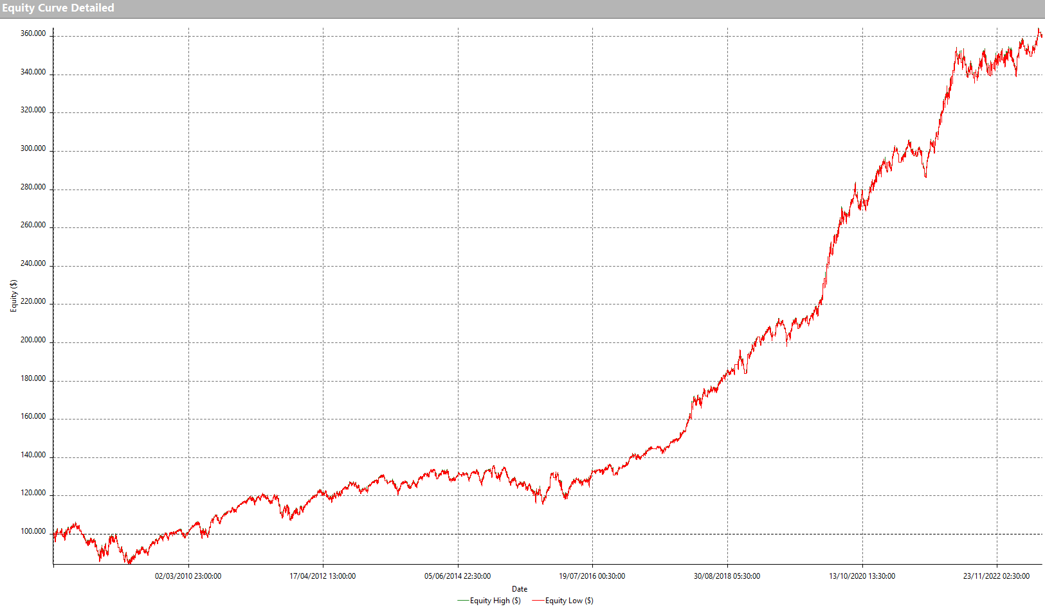Click the green Equity High legend line
1045x609 pixels.
pyautogui.click(x=463, y=601)
